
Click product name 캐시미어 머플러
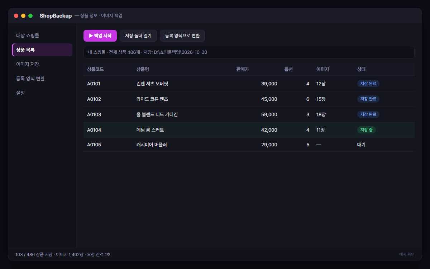pos(152,145)
